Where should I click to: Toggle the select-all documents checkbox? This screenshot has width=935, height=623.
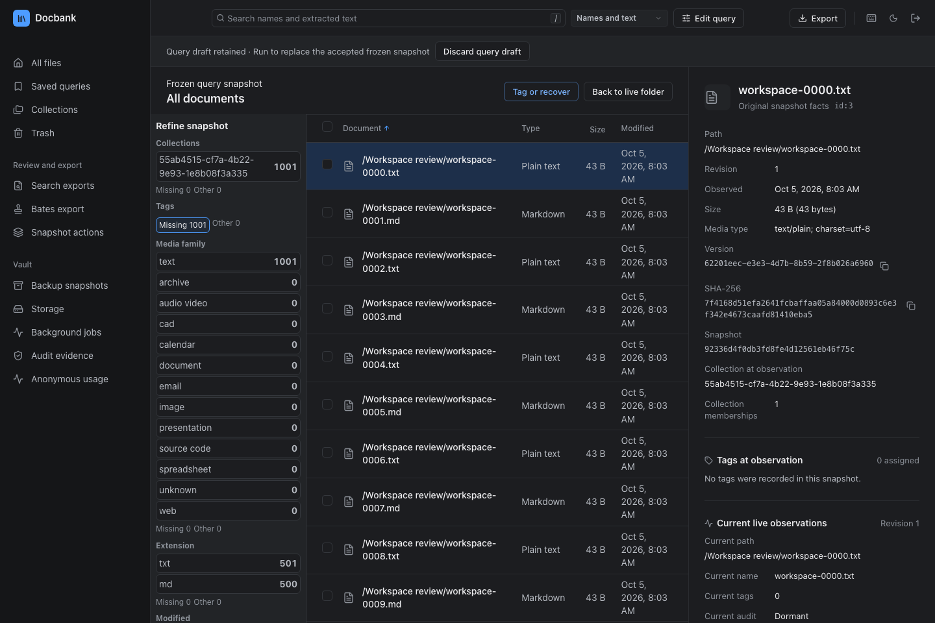(x=327, y=127)
